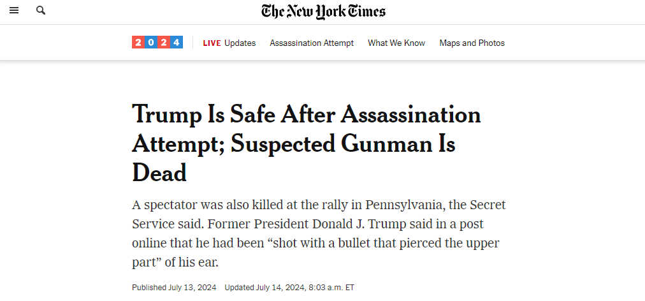Open the hamburger sections menu
The width and height of the screenshot is (645, 301).
point(14,11)
